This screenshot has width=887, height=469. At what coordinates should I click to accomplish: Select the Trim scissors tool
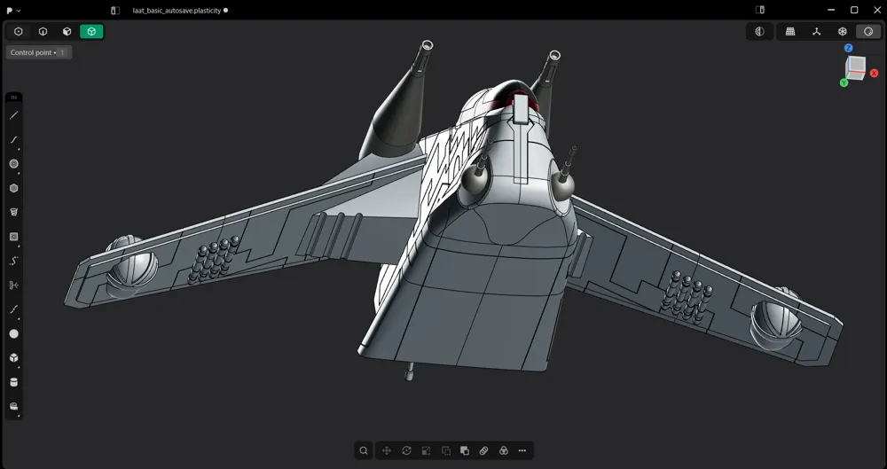click(x=14, y=285)
